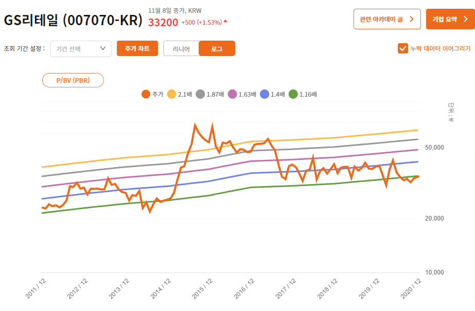Click the 2016 / 12 x-axis label
Screen dimensions: 475x311
click(x=244, y=288)
